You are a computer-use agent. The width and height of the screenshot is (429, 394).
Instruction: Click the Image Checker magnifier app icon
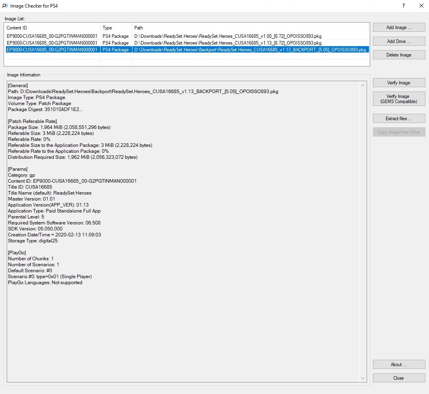tap(5, 6)
